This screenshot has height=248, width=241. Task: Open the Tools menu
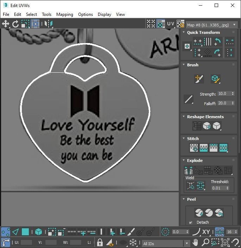[47, 14]
